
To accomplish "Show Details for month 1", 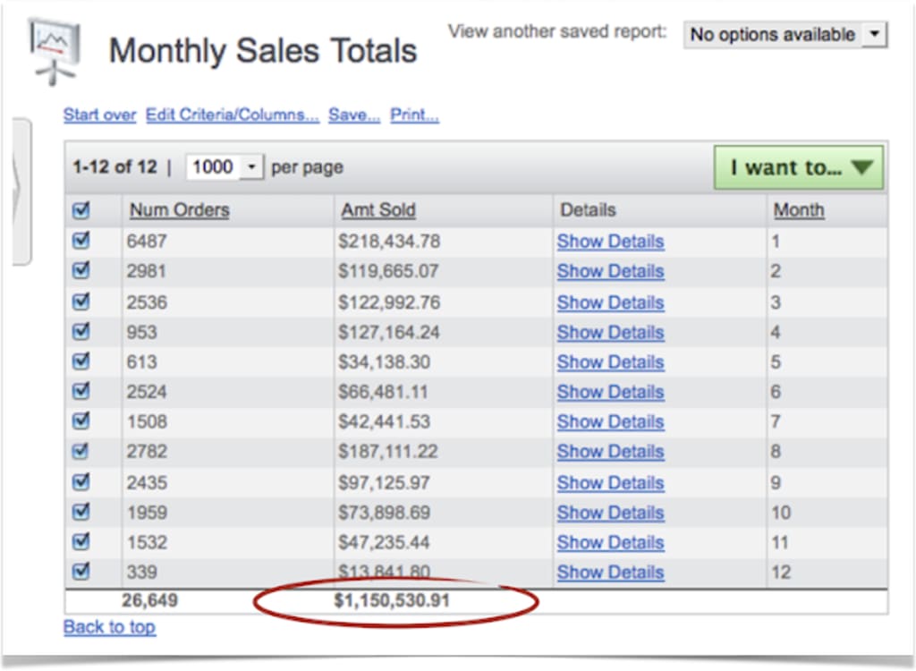I will click(x=610, y=242).
